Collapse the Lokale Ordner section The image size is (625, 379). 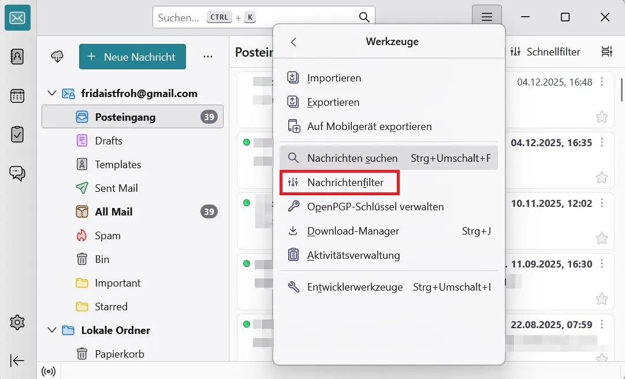(x=52, y=330)
